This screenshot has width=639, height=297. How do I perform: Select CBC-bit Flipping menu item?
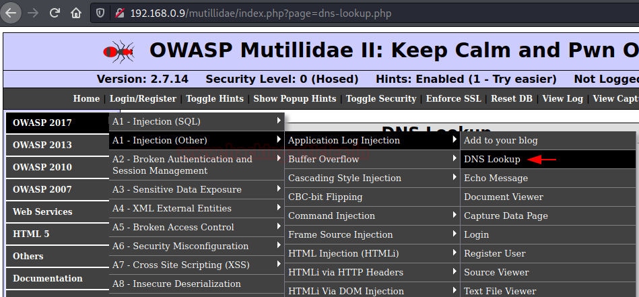372,197
